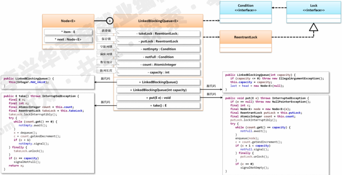The height and width of the screenshot is (175, 342).
Task: Click the '* next : Node<E>' field
Action: [x=68, y=39]
